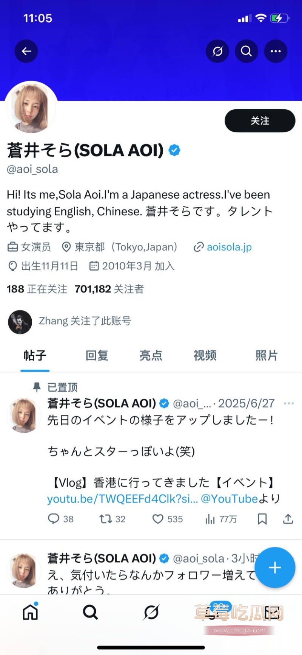Tap the search icon in profile header

pyautogui.click(x=247, y=51)
